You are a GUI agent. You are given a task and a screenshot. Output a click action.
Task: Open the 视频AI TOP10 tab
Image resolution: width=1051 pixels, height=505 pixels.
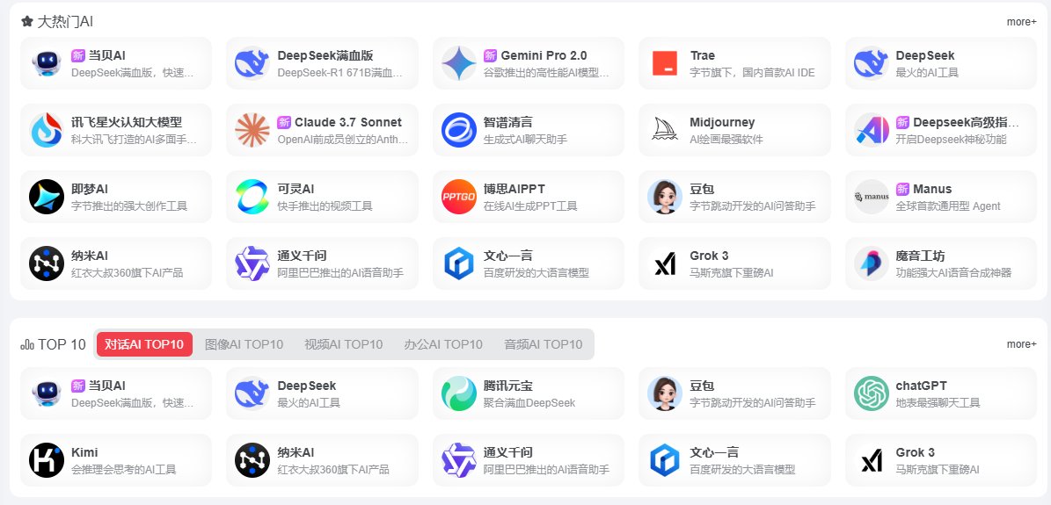(343, 344)
